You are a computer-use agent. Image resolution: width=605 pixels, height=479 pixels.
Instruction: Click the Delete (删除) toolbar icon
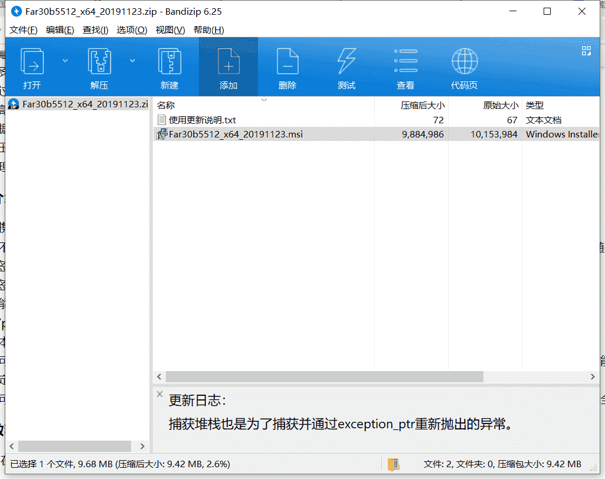pos(287,61)
